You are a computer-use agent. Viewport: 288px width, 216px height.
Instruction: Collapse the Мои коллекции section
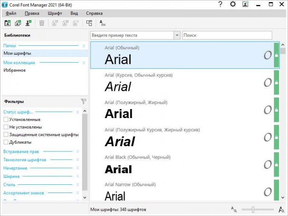coord(84,63)
